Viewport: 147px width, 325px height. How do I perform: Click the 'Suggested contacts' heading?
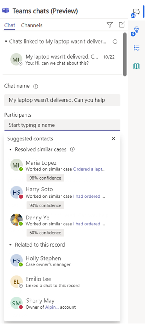tap(30, 139)
